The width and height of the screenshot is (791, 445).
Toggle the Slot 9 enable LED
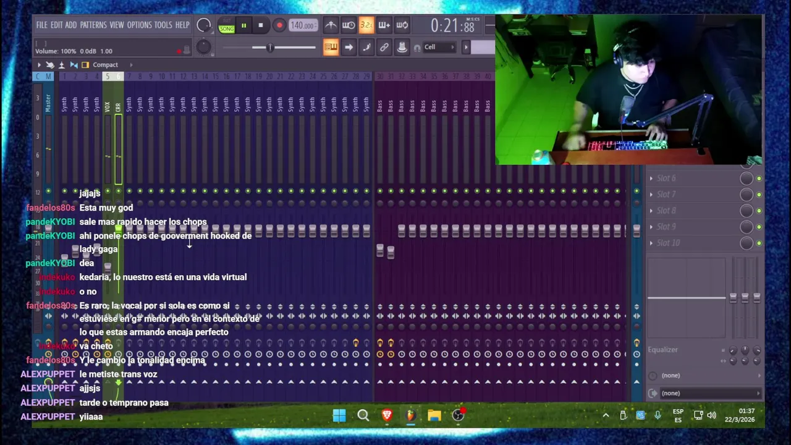[759, 227]
